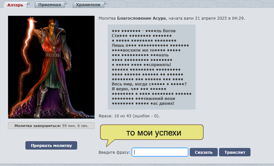
Task: Click the yellow speech bubble phrase
Action: pyautogui.click(x=153, y=133)
